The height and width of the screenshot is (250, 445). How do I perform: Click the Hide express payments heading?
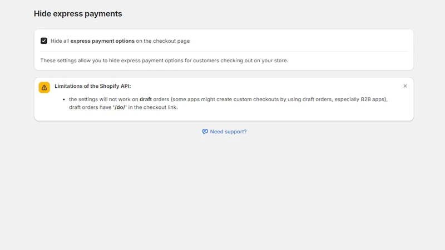78,13
